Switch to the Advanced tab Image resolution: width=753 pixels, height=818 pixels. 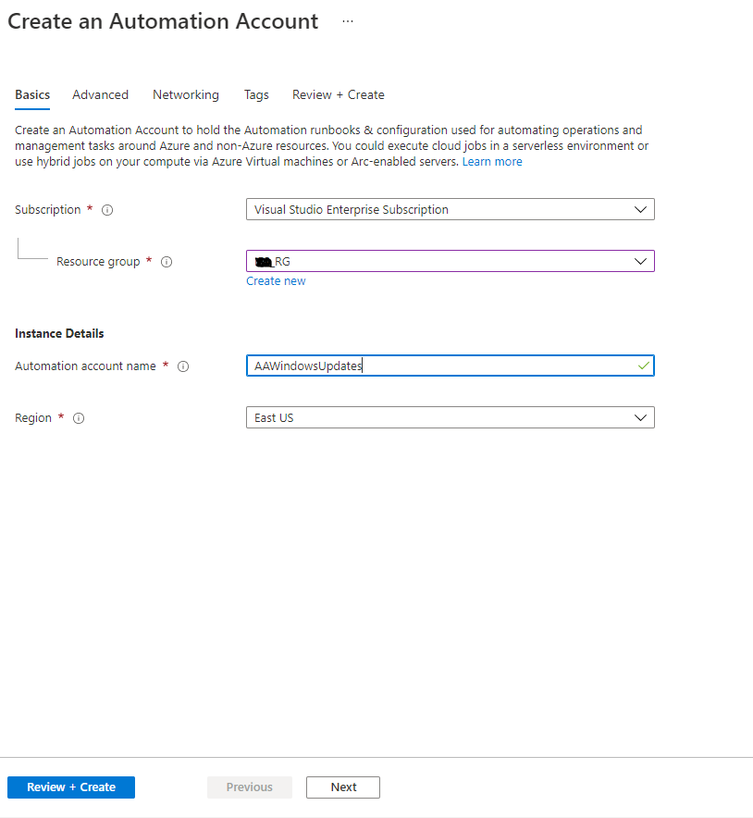click(x=100, y=94)
